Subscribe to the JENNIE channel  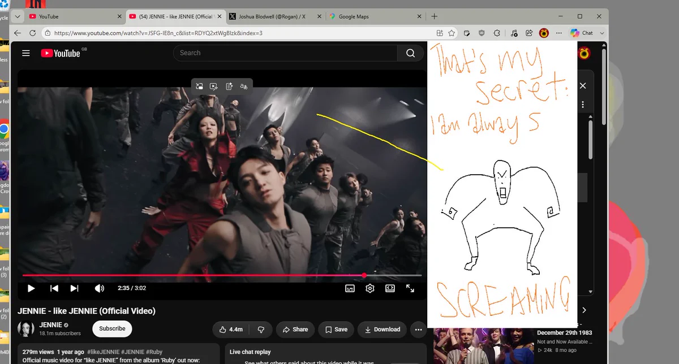[x=112, y=329]
